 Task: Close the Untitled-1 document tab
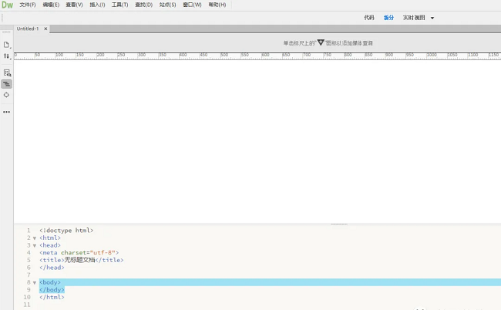[45, 29]
